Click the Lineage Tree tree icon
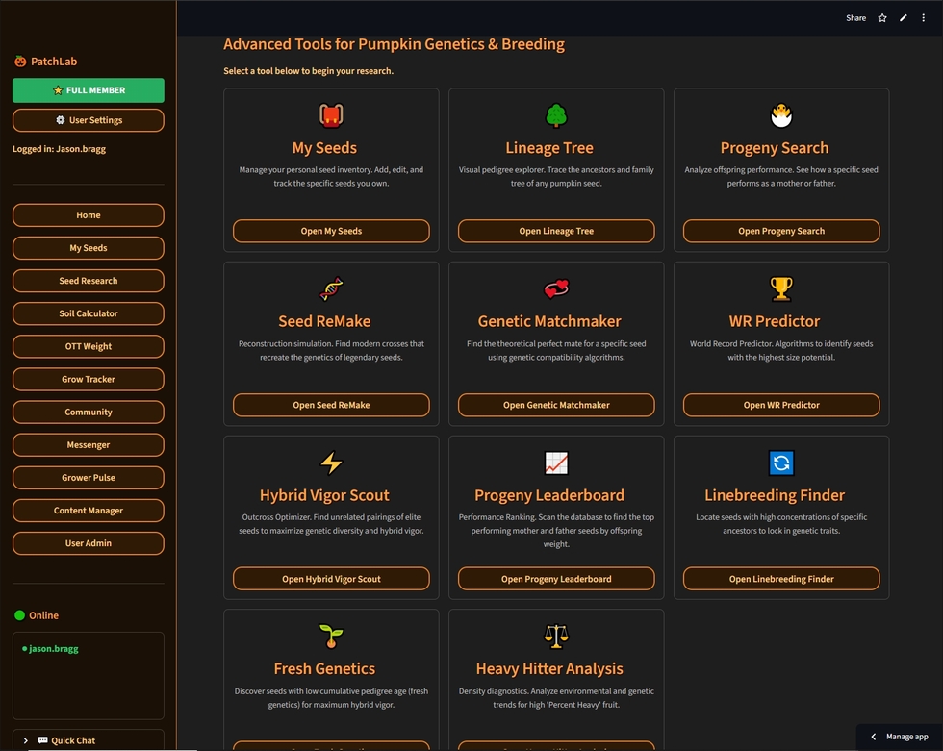This screenshot has height=751, width=943. click(x=556, y=115)
